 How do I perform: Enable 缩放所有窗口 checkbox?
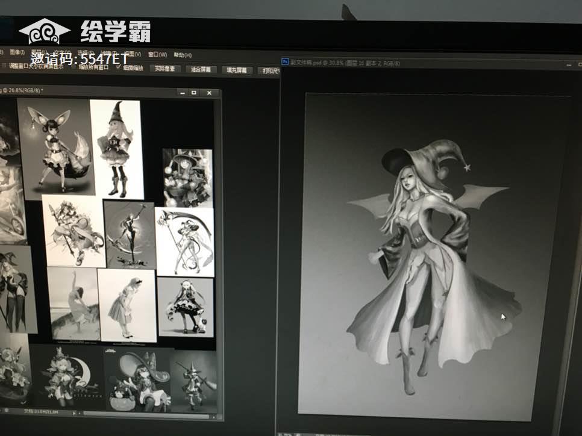(75, 67)
